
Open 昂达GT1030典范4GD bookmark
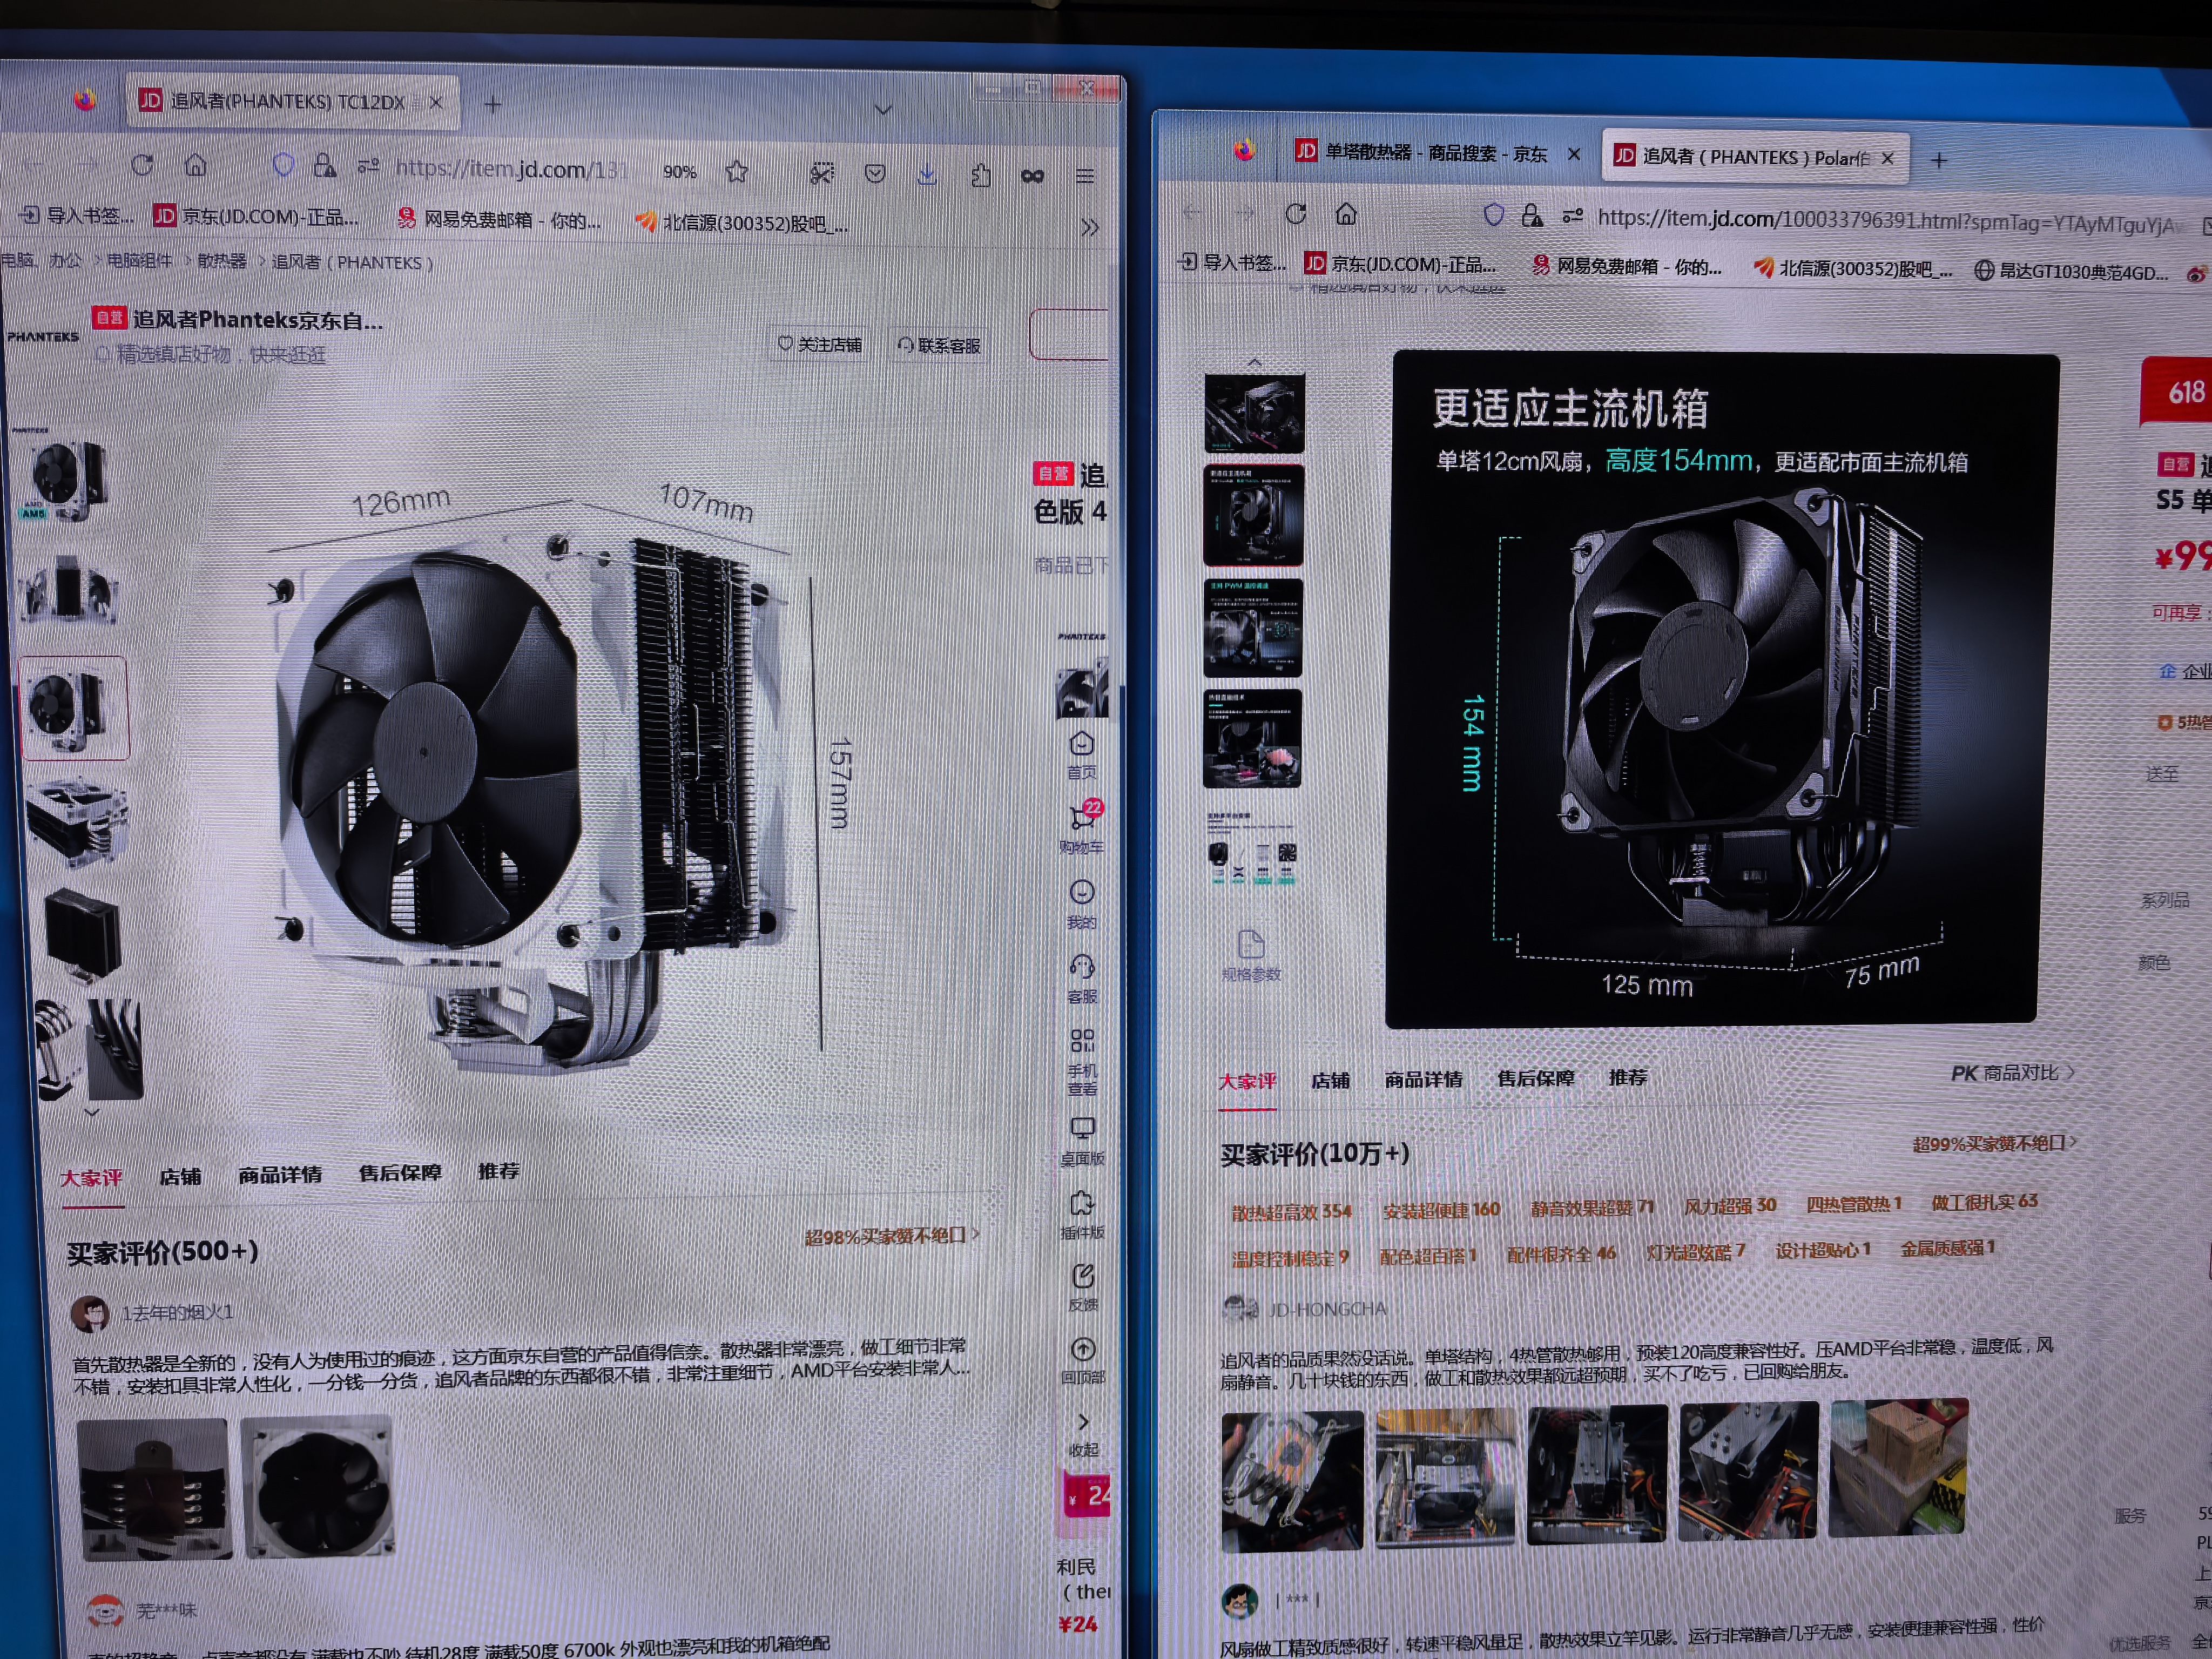(2070, 271)
